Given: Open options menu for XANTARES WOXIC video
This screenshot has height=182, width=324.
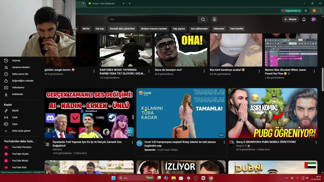Looking at the screenshot, I should 149,71.
